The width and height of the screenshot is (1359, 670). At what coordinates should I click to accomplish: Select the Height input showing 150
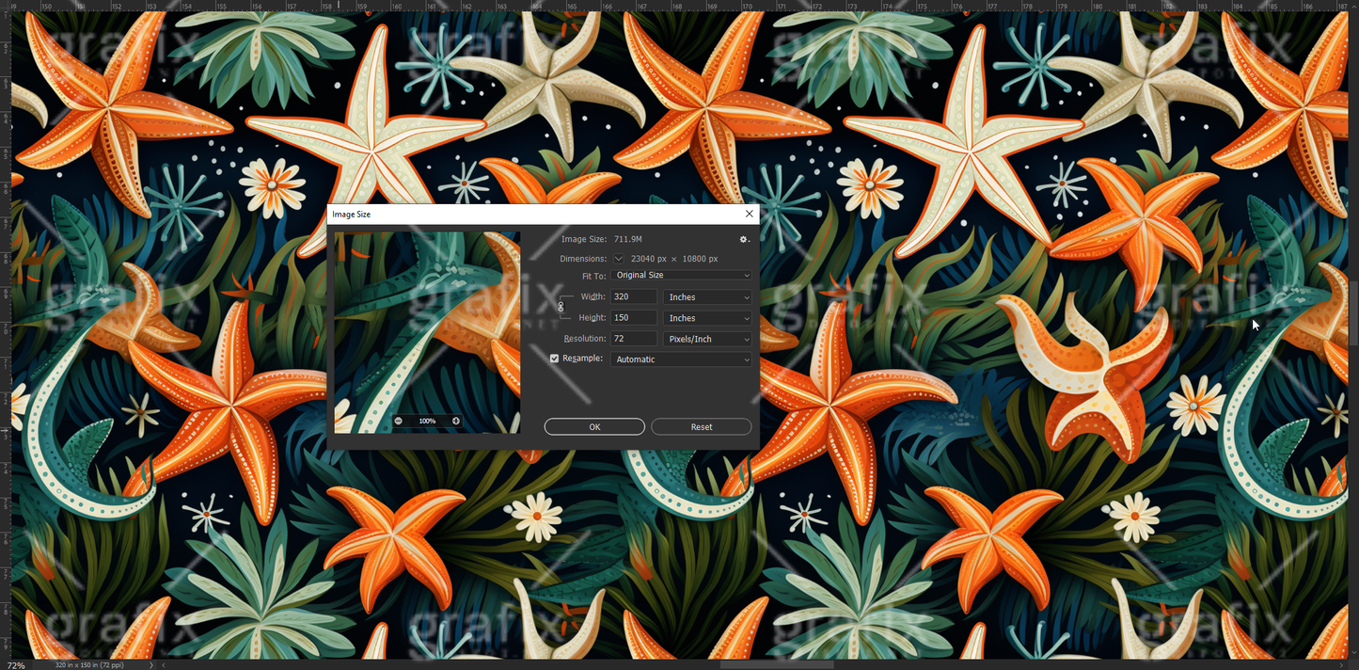tap(633, 317)
